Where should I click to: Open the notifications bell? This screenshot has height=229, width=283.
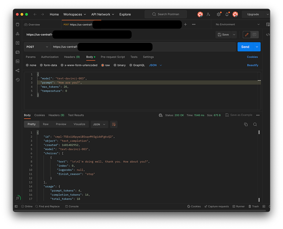click(227, 14)
